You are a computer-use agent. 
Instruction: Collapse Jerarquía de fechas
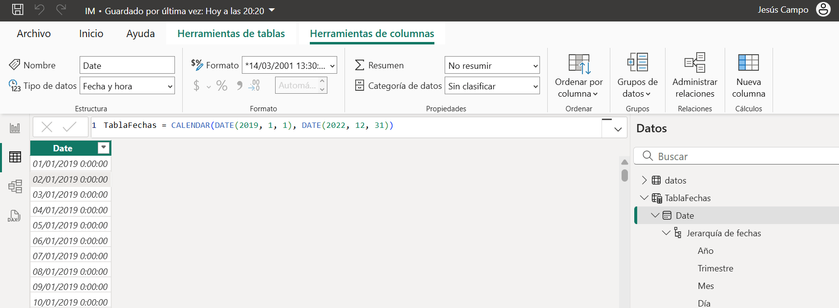click(x=666, y=233)
